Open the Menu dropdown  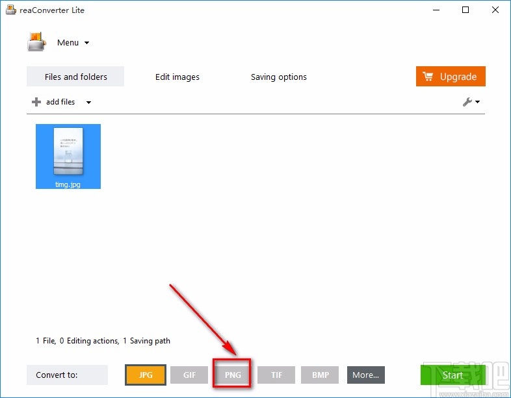(73, 43)
